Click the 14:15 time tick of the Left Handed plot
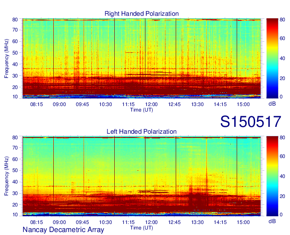 tap(220, 222)
